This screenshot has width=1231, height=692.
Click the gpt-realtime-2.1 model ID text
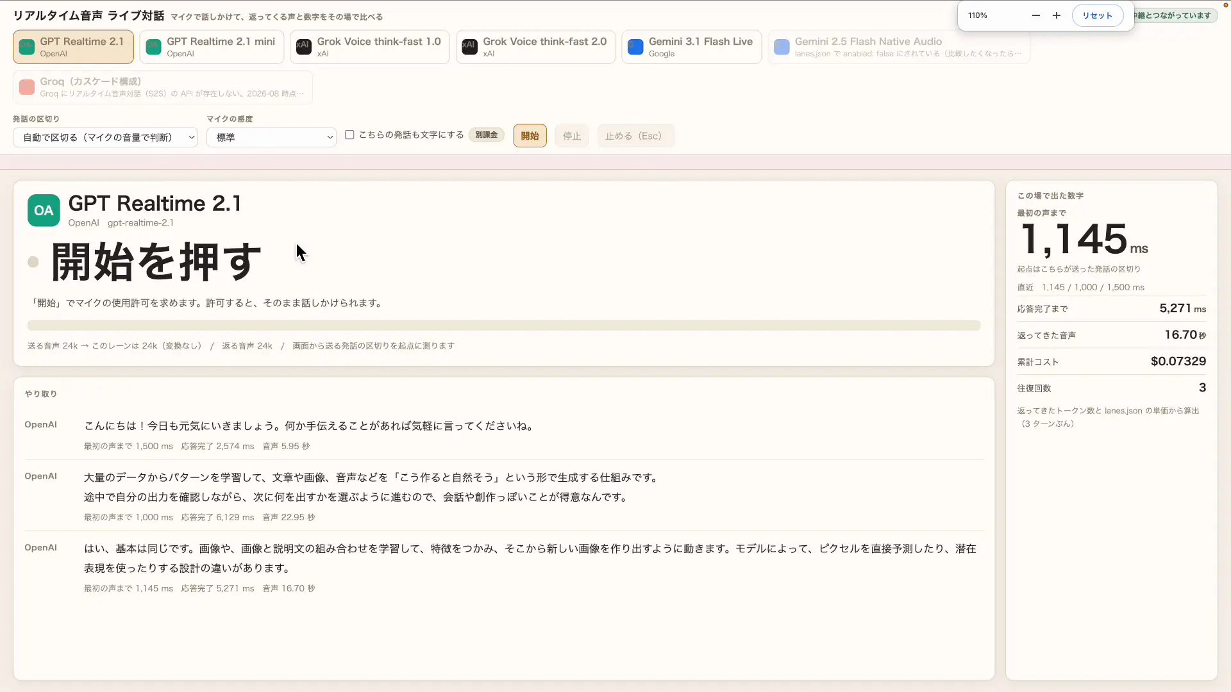click(x=140, y=223)
